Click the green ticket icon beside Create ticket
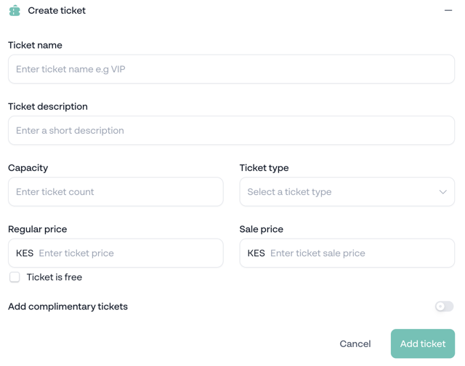Image resolution: width=465 pixels, height=366 pixels. click(x=15, y=11)
